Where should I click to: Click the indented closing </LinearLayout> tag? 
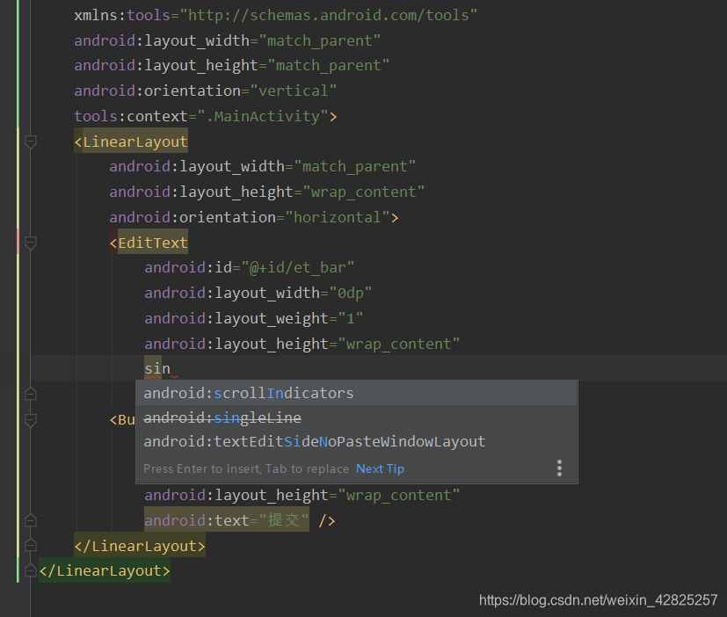point(140,546)
